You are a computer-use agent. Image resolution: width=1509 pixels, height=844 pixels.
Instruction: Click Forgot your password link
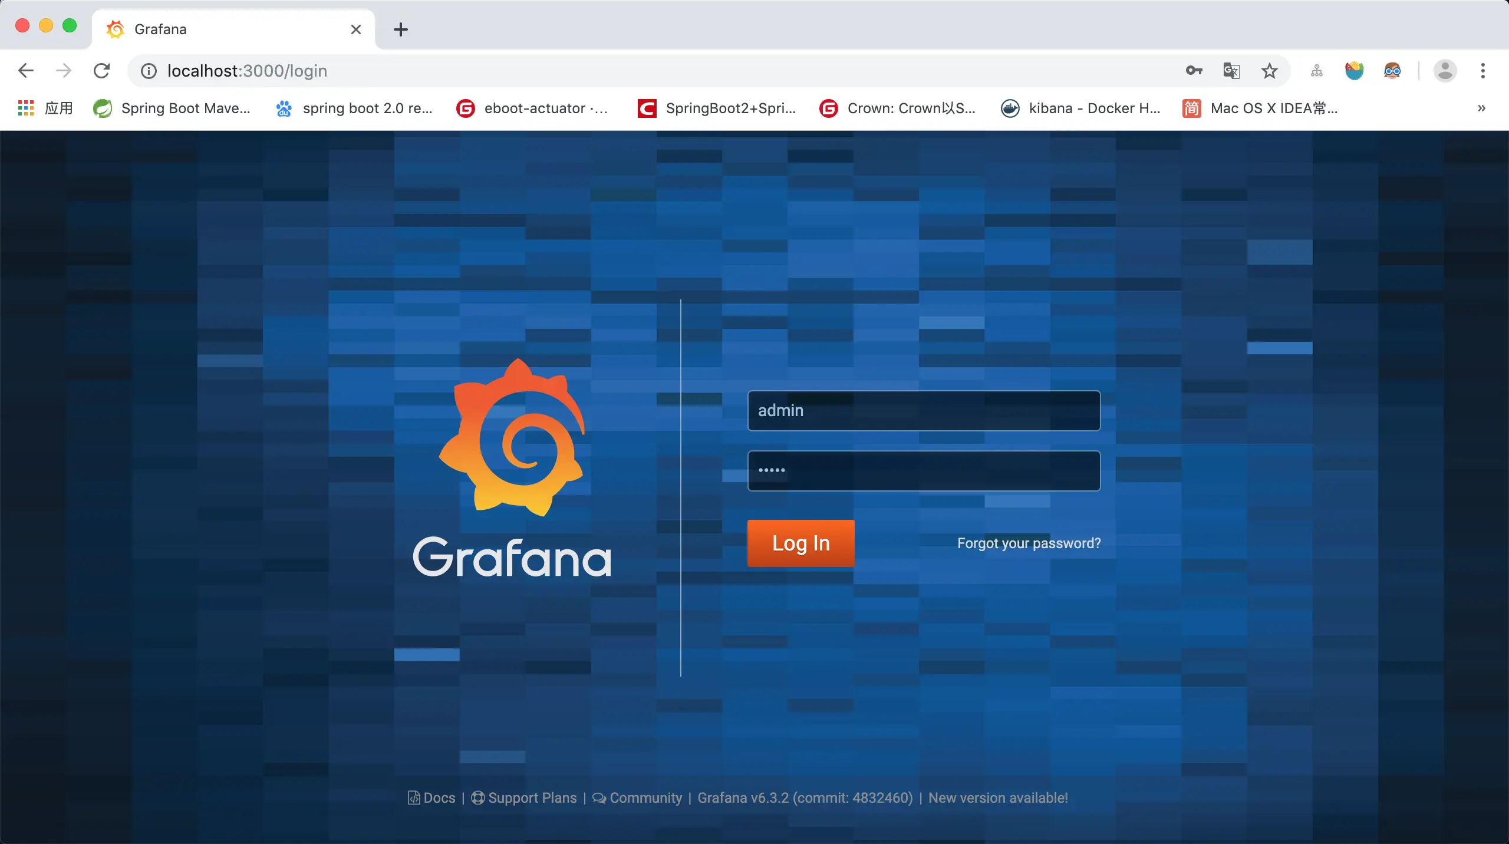click(1029, 543)
